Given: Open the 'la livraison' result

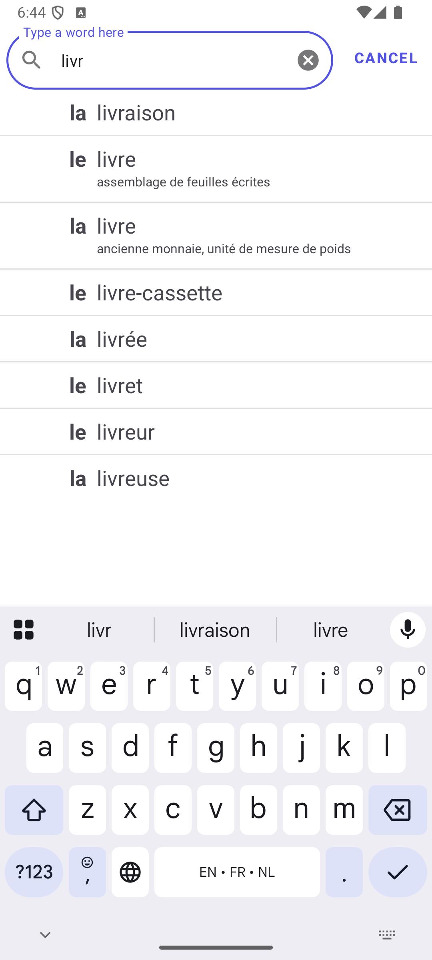Looking at the screenshot, I should point(216,113).
